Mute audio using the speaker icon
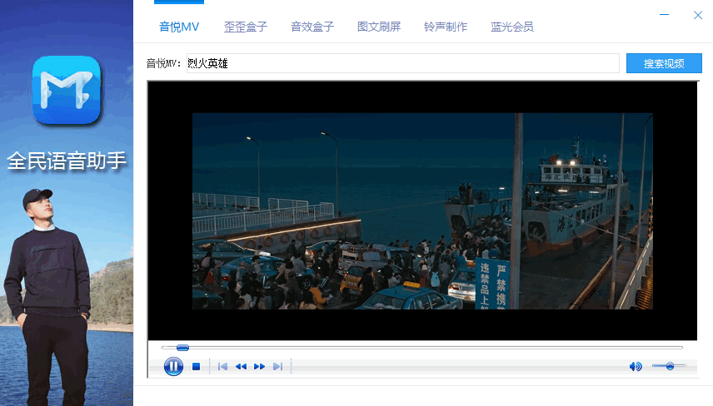Image resolution: width=713 pixels, height=406 pixels. (636, 366)
